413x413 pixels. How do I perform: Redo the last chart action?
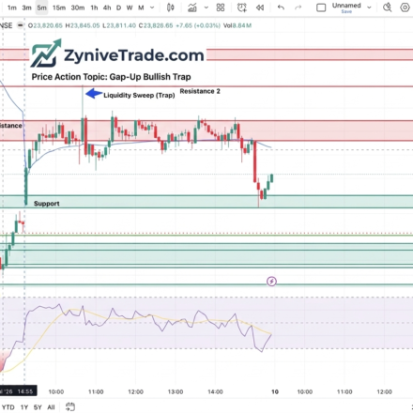298,8
